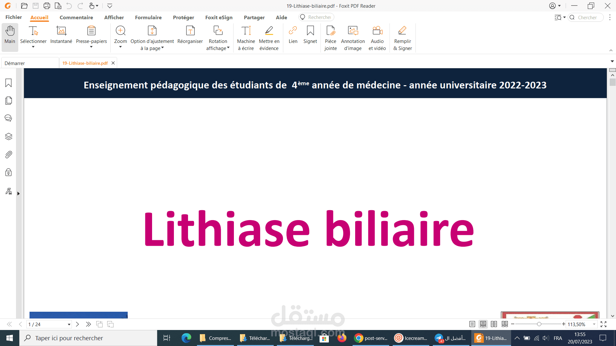Open the Partager tab
This screenshot has width=616, height=346.
pos(254,17)
